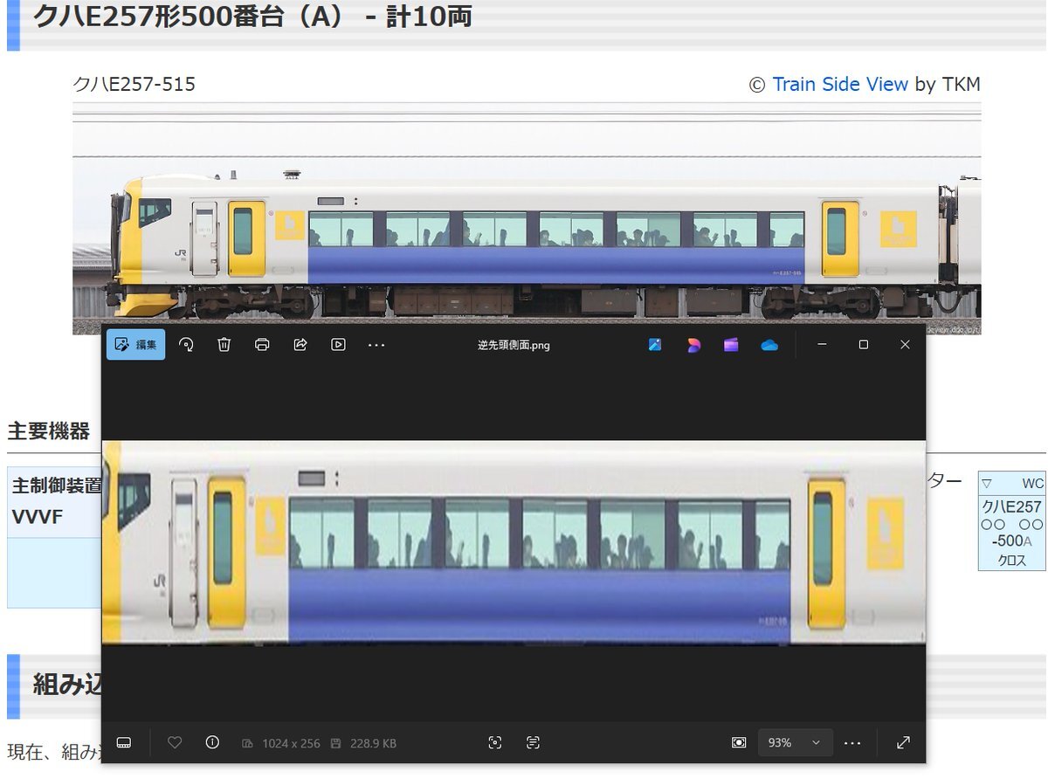Screen dimensions: 1048x778
Task: Open the 93% zoom level dropdown
Action: 795,742
